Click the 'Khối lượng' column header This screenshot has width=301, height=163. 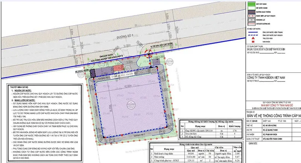coord(234,126)
